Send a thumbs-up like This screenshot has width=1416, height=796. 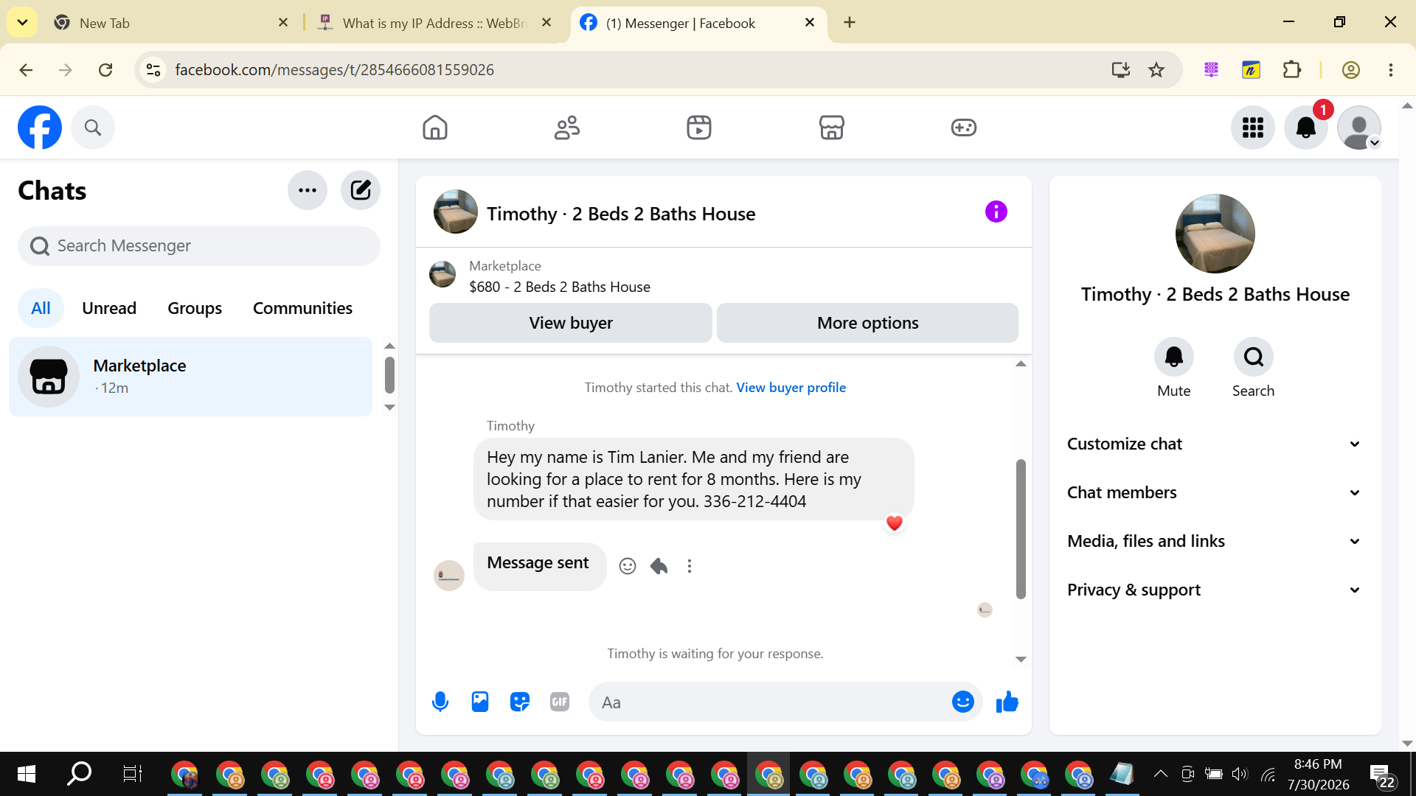tap(1007, 702)
